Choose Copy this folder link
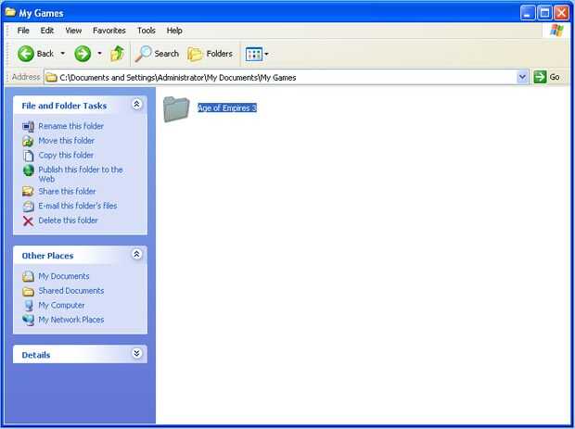 click(66, 156)
